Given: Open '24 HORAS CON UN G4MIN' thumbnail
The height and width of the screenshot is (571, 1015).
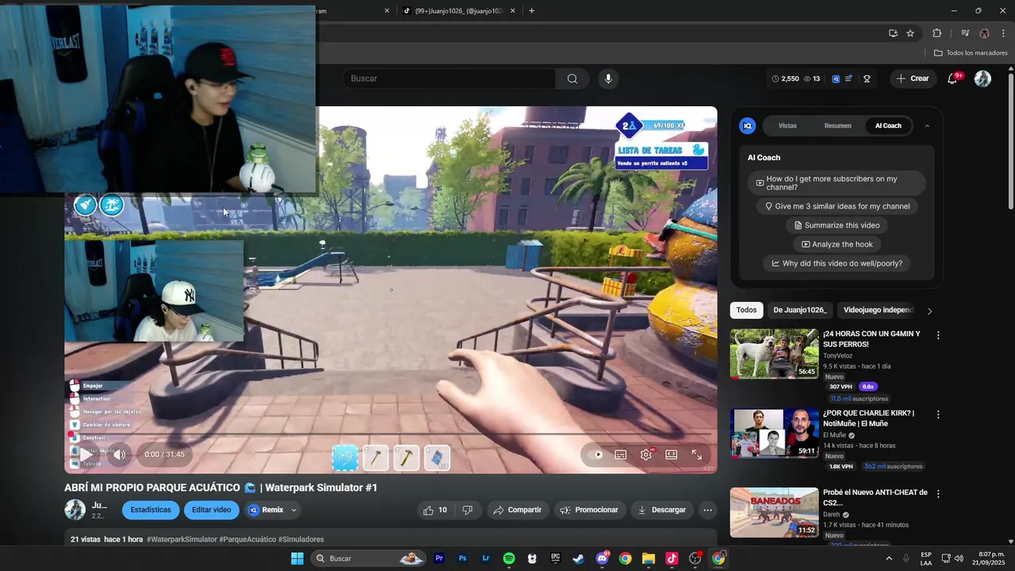Looking at the screenshot, I should pos(774,354).
